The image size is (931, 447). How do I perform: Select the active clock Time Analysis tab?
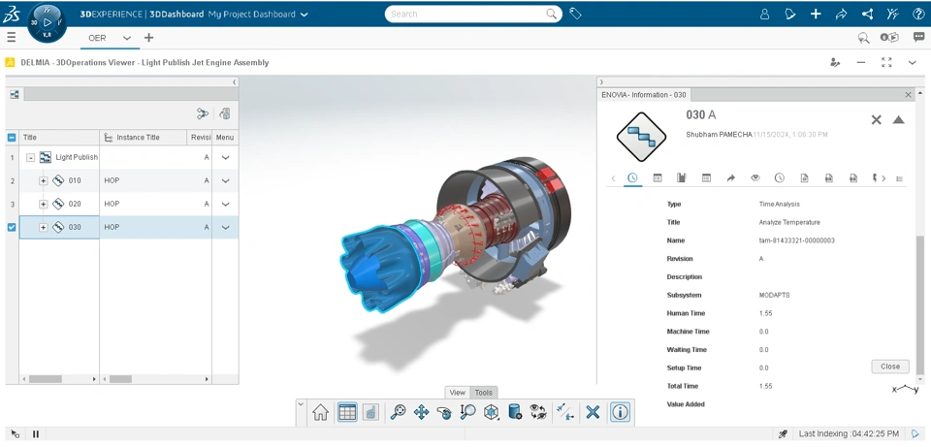click(632, 177)
